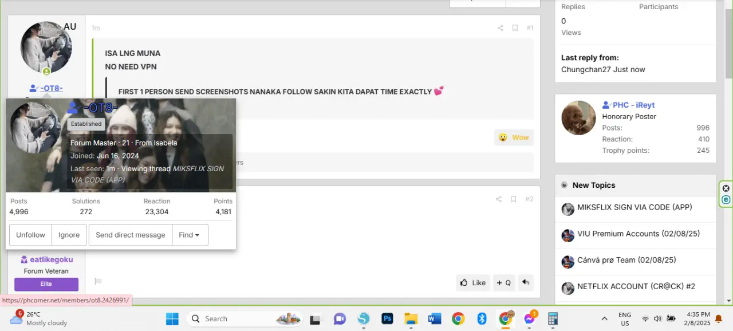Viewport: 733px width, 331px height.
Task: Click the green extension icon below X
Action: (x=726, y=200)
